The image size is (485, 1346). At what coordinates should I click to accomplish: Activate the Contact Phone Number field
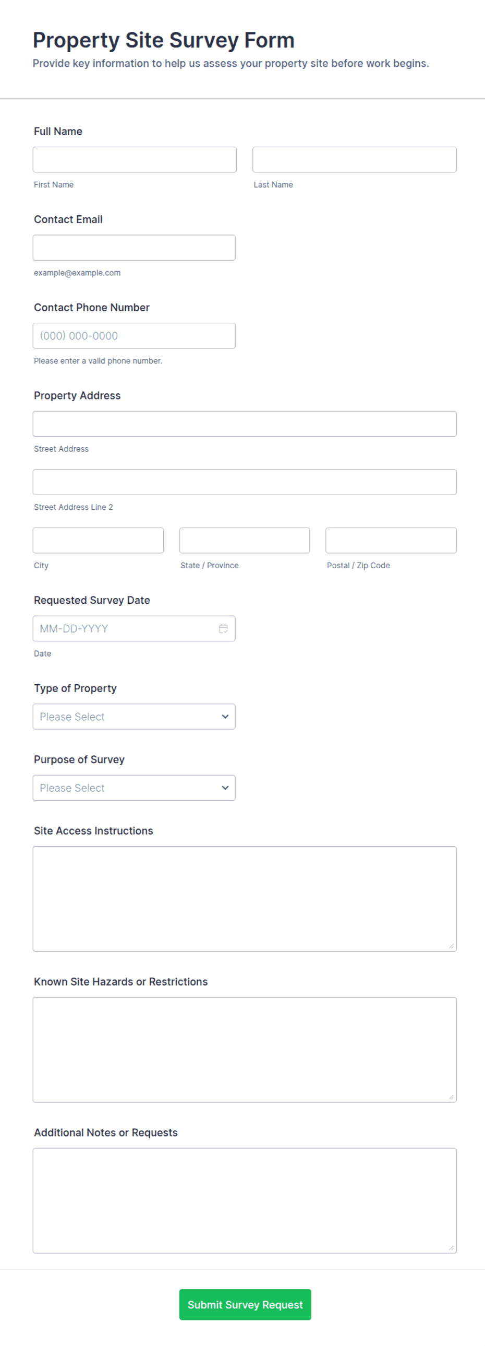pyautogui.click(x=134, y=335)
